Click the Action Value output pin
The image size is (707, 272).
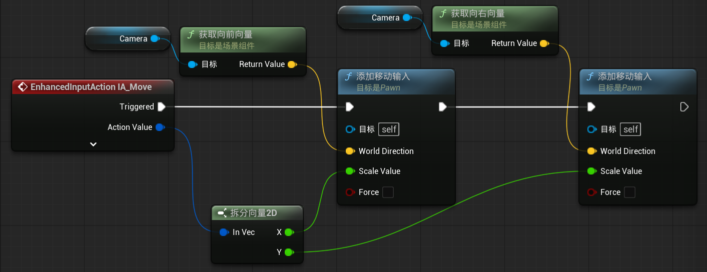coord(160,127)
